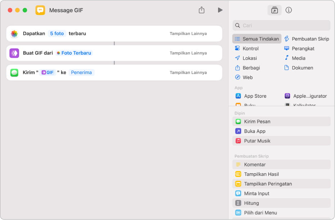This screenshot has width=335, height=220.
Task: Select Pembuatan Skrip category
Action: point(307,39)
